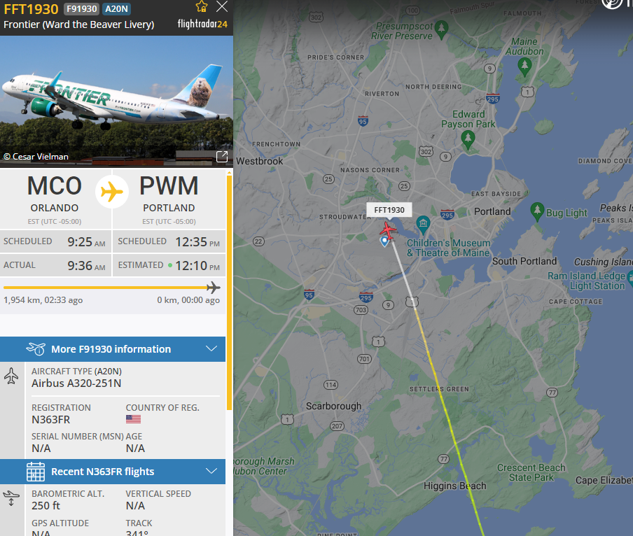Click the chevron beside More F91930 information
Image resolution: width=633 pixels, height=536 pixels.
(x=211, y=348)
